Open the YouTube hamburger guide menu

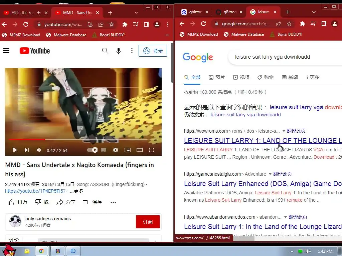point(6,51)
